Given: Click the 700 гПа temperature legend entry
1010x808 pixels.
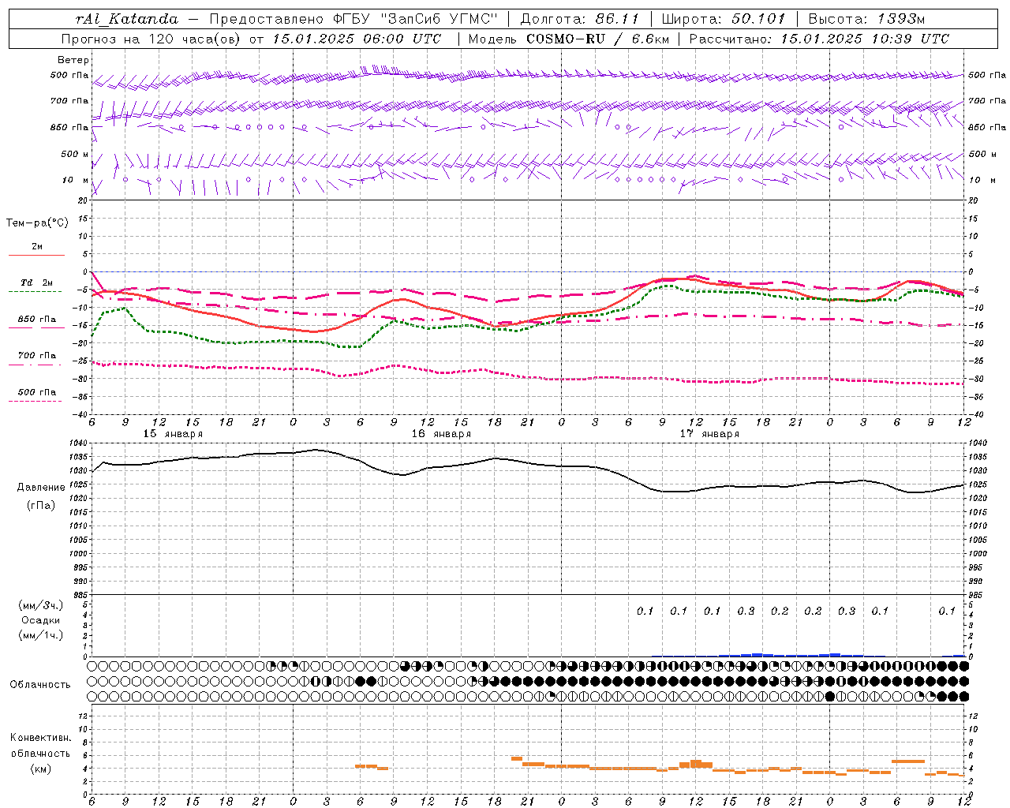Looking at the screenshot, I should tap(37, 355).
